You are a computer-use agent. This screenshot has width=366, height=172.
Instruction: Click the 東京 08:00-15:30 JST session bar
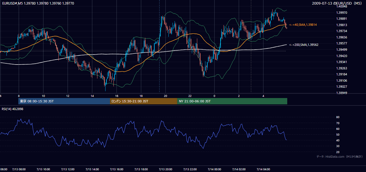click(64, 101)
